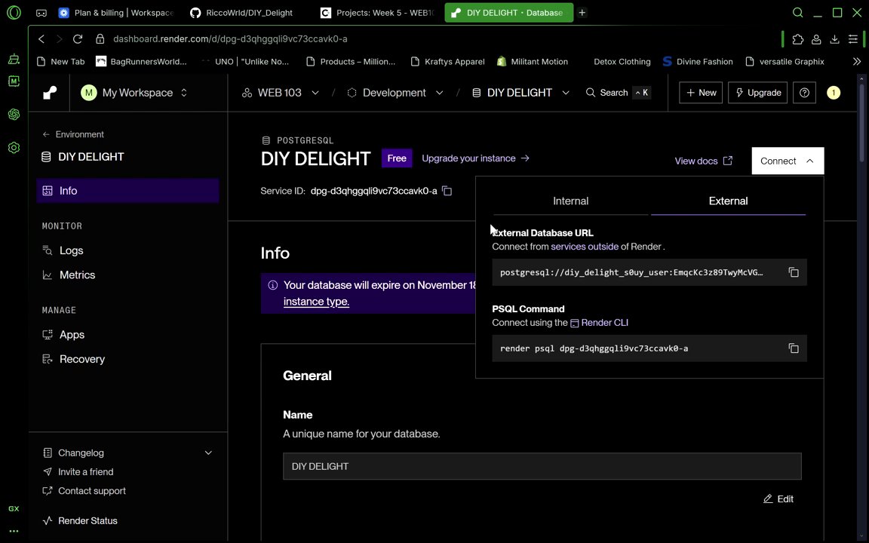
Task: Select the render psql command text
Action: (594, 348)
